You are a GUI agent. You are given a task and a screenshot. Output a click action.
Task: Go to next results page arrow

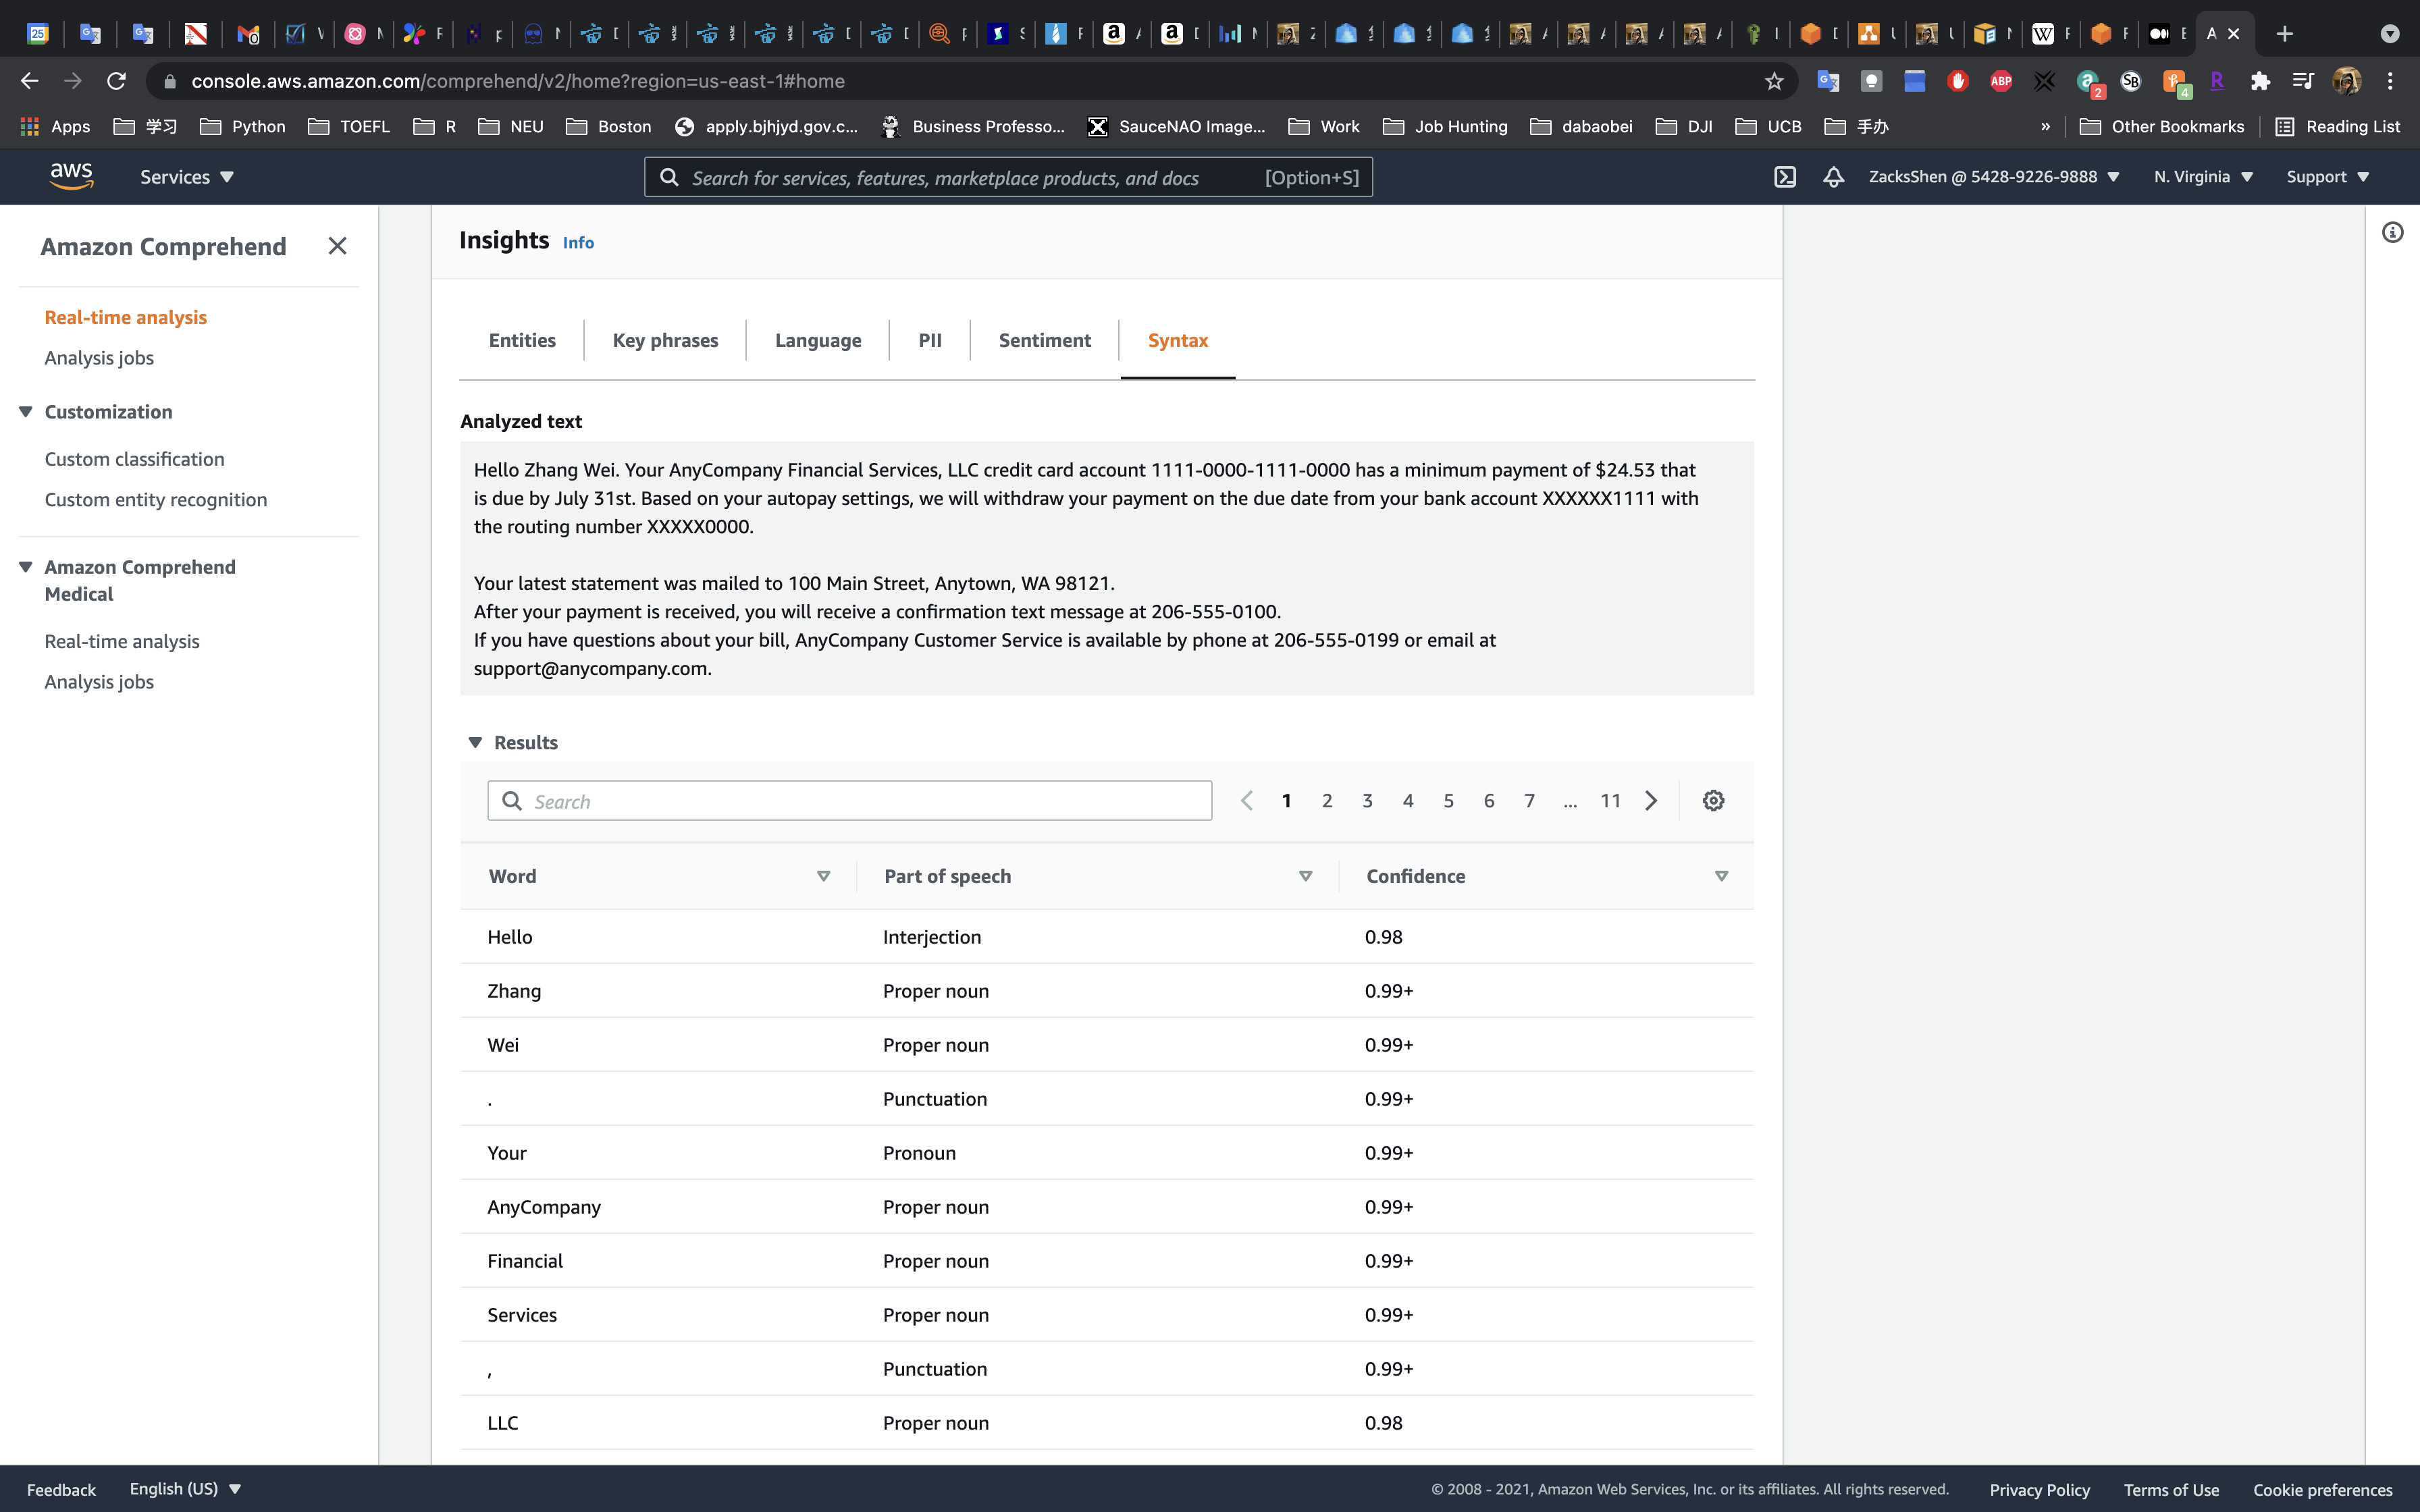pos(1651,801)
